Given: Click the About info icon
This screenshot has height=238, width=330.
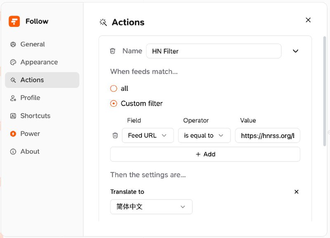Looking at the screenshot, I should point(13,152).
